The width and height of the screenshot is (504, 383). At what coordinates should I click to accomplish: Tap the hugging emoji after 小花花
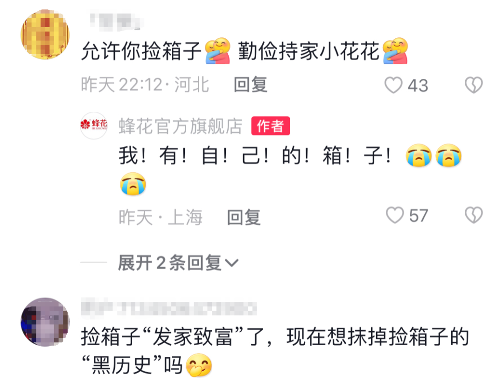396,51
